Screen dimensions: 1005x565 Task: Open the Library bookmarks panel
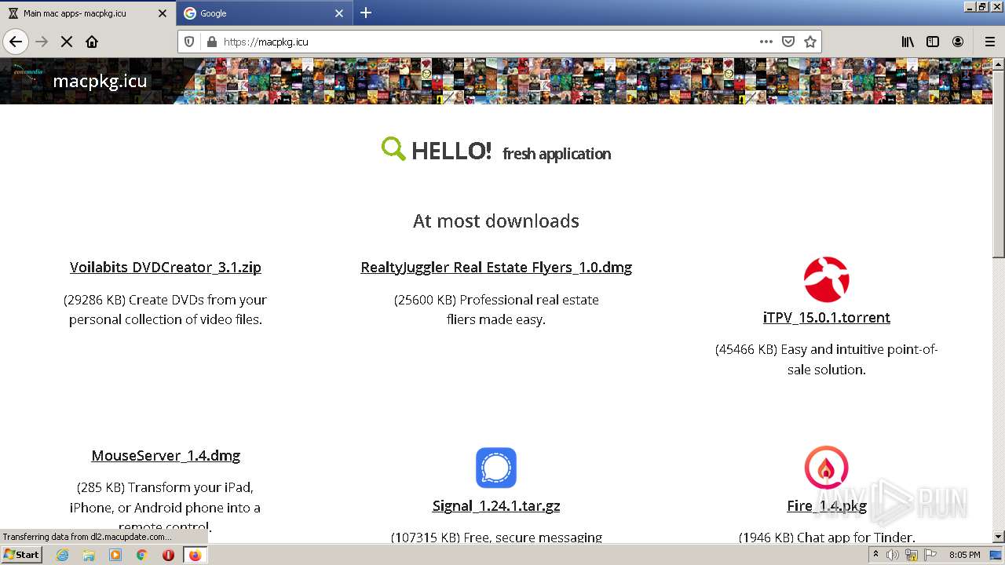coord(908,42)
